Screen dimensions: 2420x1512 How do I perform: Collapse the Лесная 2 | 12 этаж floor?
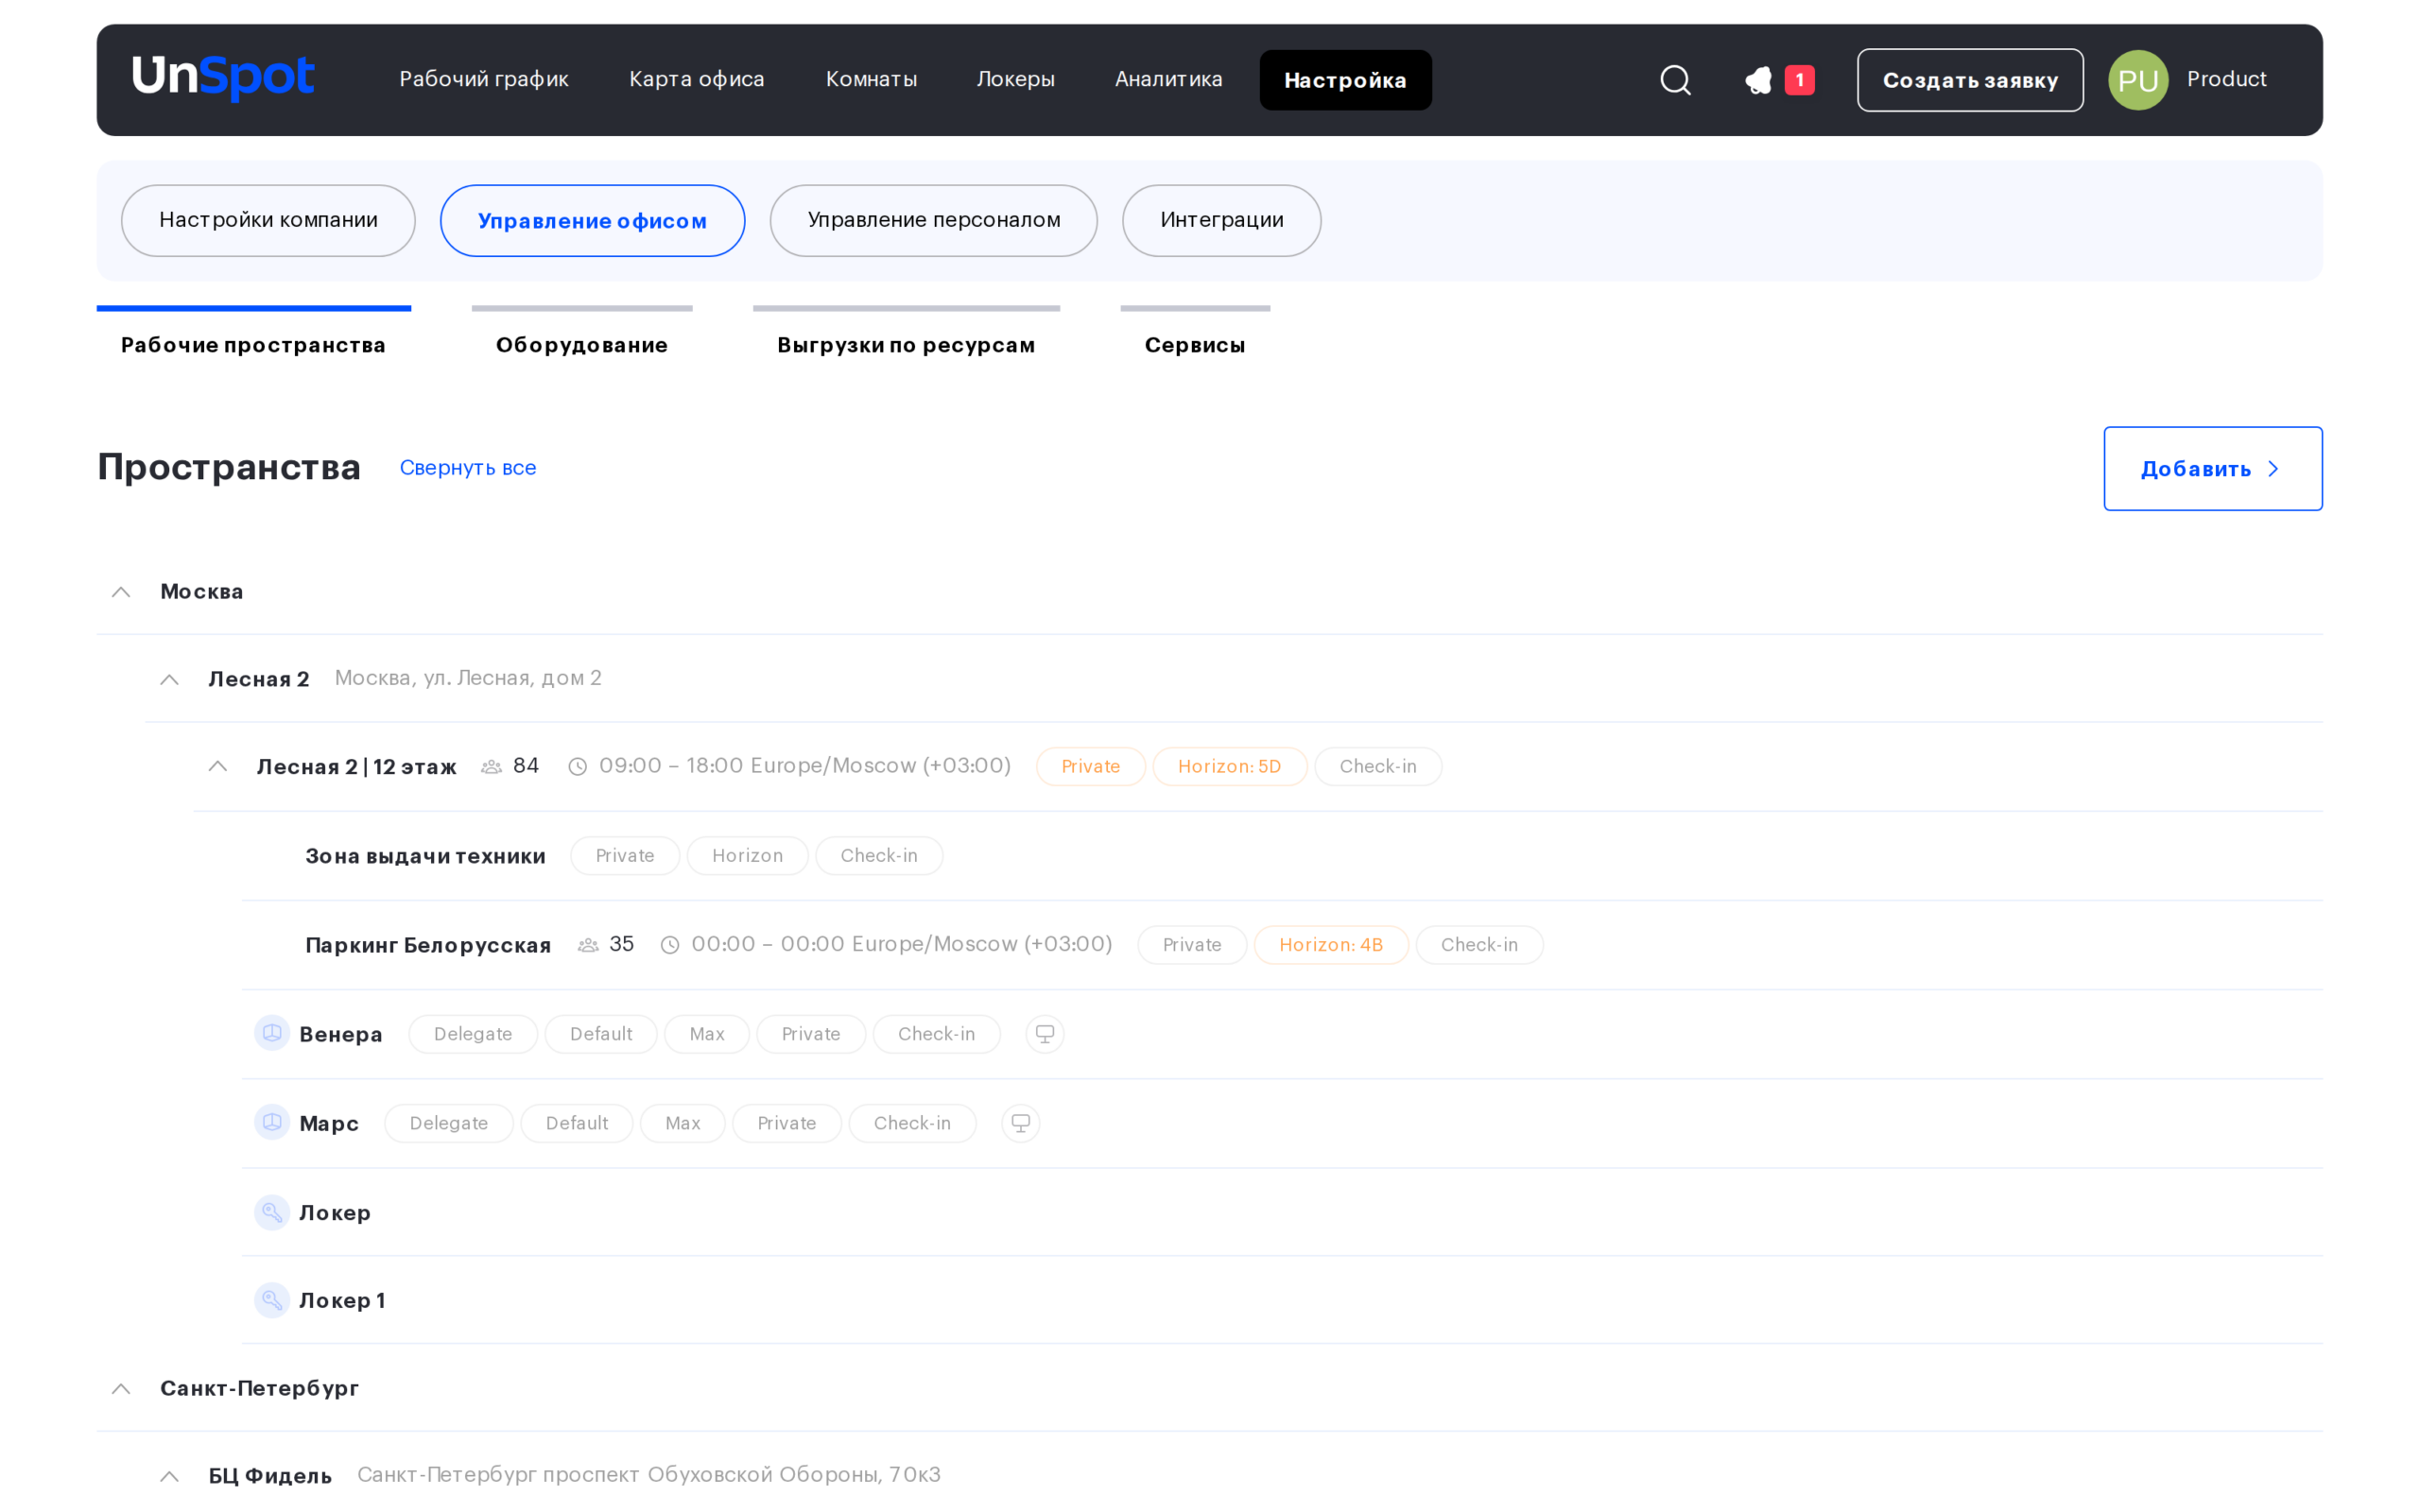pyautogui.click(x=218, y=767)
